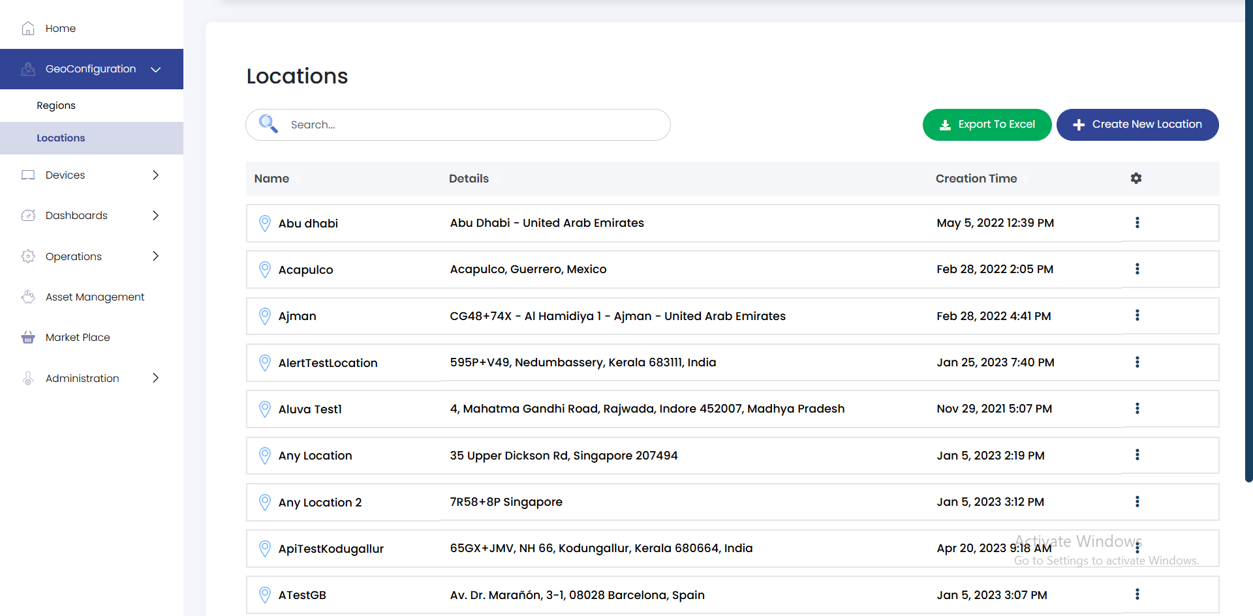
Task: Open actions menu for Aluva Test1
Action: (x=1137, y=409)
